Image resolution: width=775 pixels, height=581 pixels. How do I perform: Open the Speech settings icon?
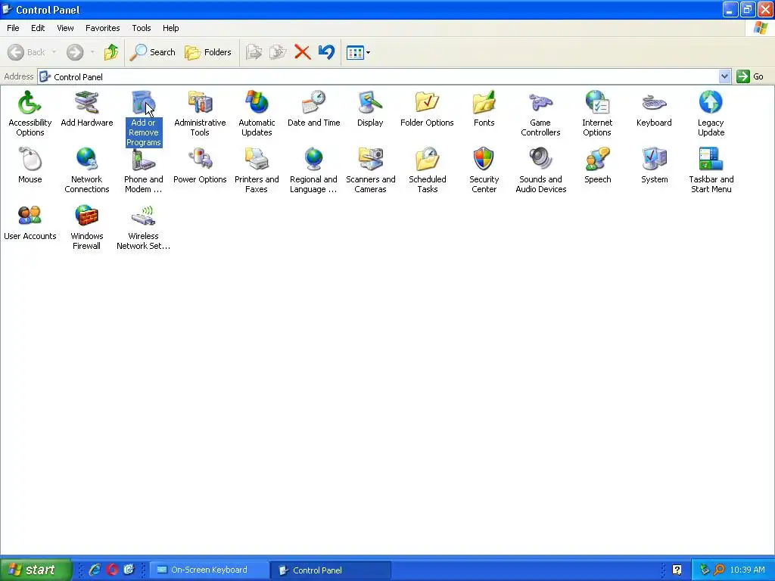coord(597,166)
